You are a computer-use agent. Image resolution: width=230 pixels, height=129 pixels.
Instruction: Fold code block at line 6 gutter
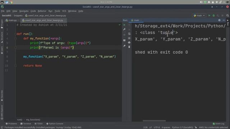15,48
